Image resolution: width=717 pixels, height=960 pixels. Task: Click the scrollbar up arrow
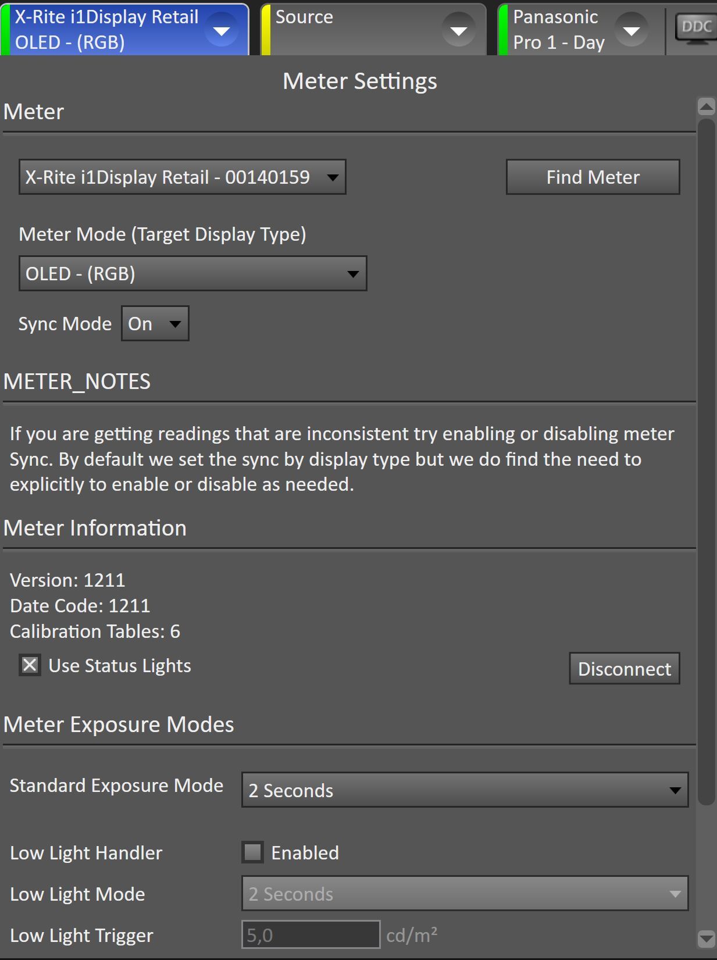(x=706, y=106)
